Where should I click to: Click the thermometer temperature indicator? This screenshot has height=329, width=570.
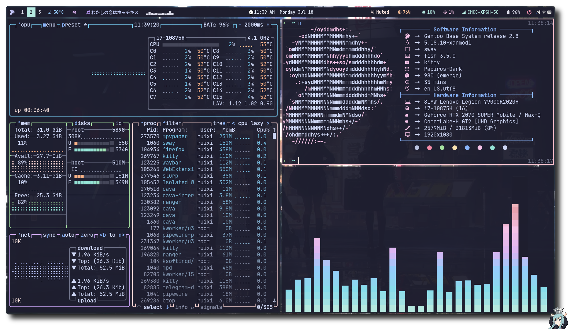pyautogui.click(x=50, y=12)
